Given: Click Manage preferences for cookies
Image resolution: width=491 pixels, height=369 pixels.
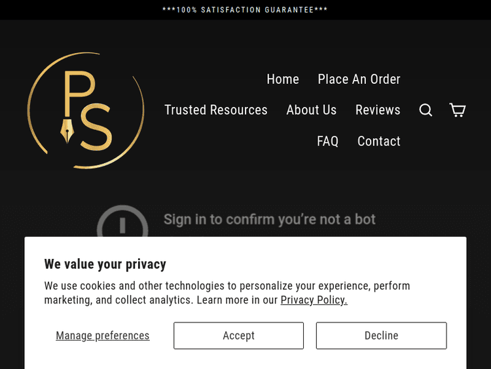Looking at the screenshot, I should tap(103, 336).
